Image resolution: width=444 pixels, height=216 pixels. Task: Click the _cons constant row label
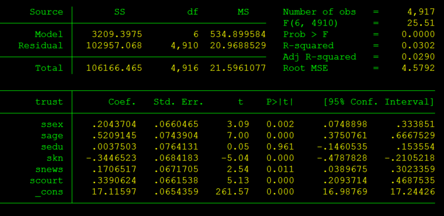pyautogui.click(x=49, y=192)
